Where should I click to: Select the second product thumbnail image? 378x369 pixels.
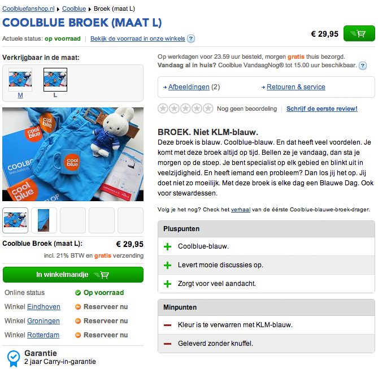coord(44,220)
